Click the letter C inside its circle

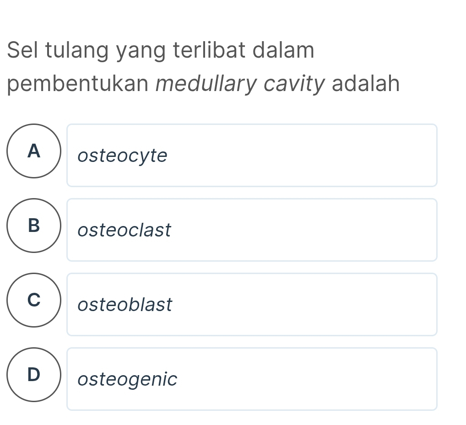click(x=34, y=301)
